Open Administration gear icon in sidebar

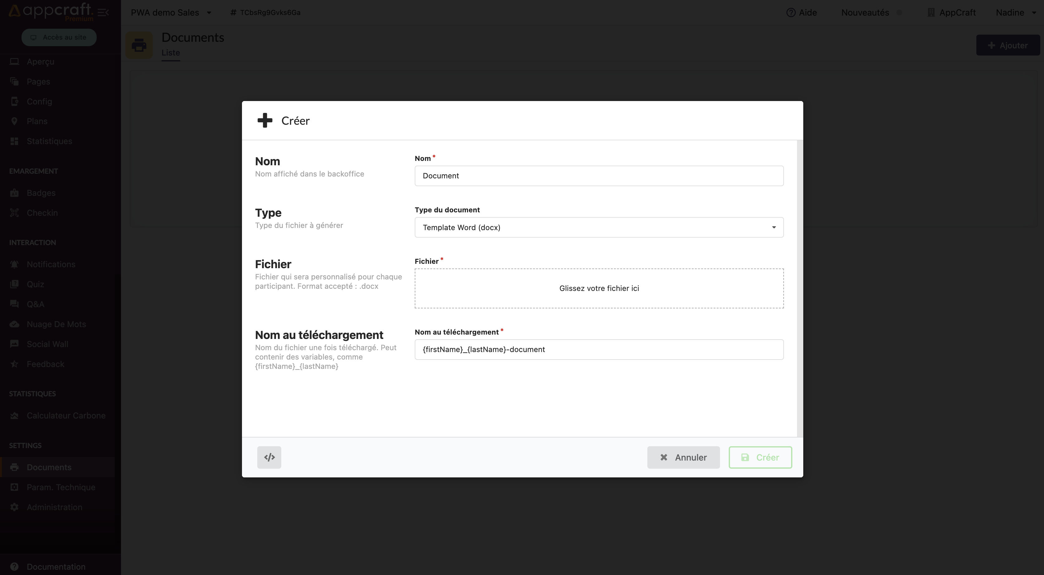tap(15, 507)
